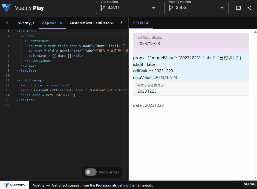The height and width of the screenshot is (189, 257).
Task: Open the CustomVTextFieldDate.vue tab
Action: click(x=92, y=23)
